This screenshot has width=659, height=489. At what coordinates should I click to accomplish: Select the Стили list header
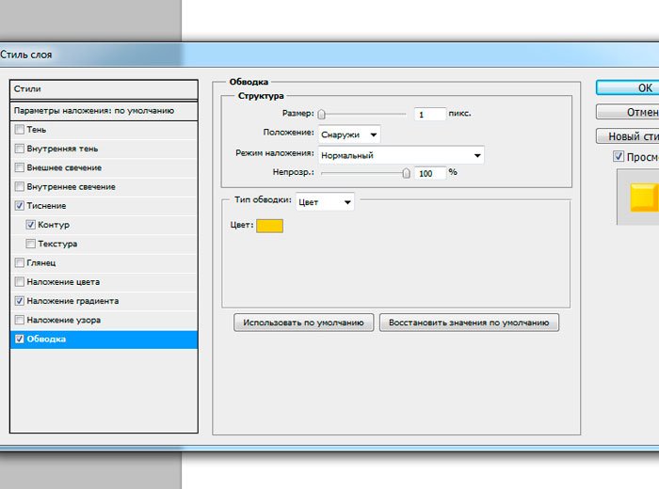click(x=104, y=89)
